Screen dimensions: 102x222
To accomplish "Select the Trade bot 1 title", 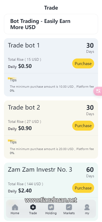I will pyautogui.click(x=24, y=46).
